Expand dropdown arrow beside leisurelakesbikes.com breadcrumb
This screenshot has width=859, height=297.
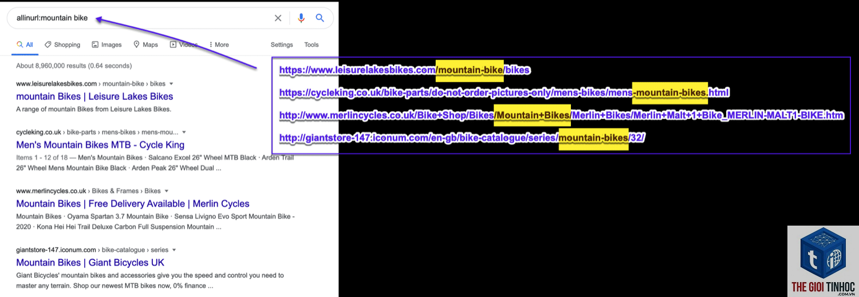pyautogui.click(x=171, y=84)
